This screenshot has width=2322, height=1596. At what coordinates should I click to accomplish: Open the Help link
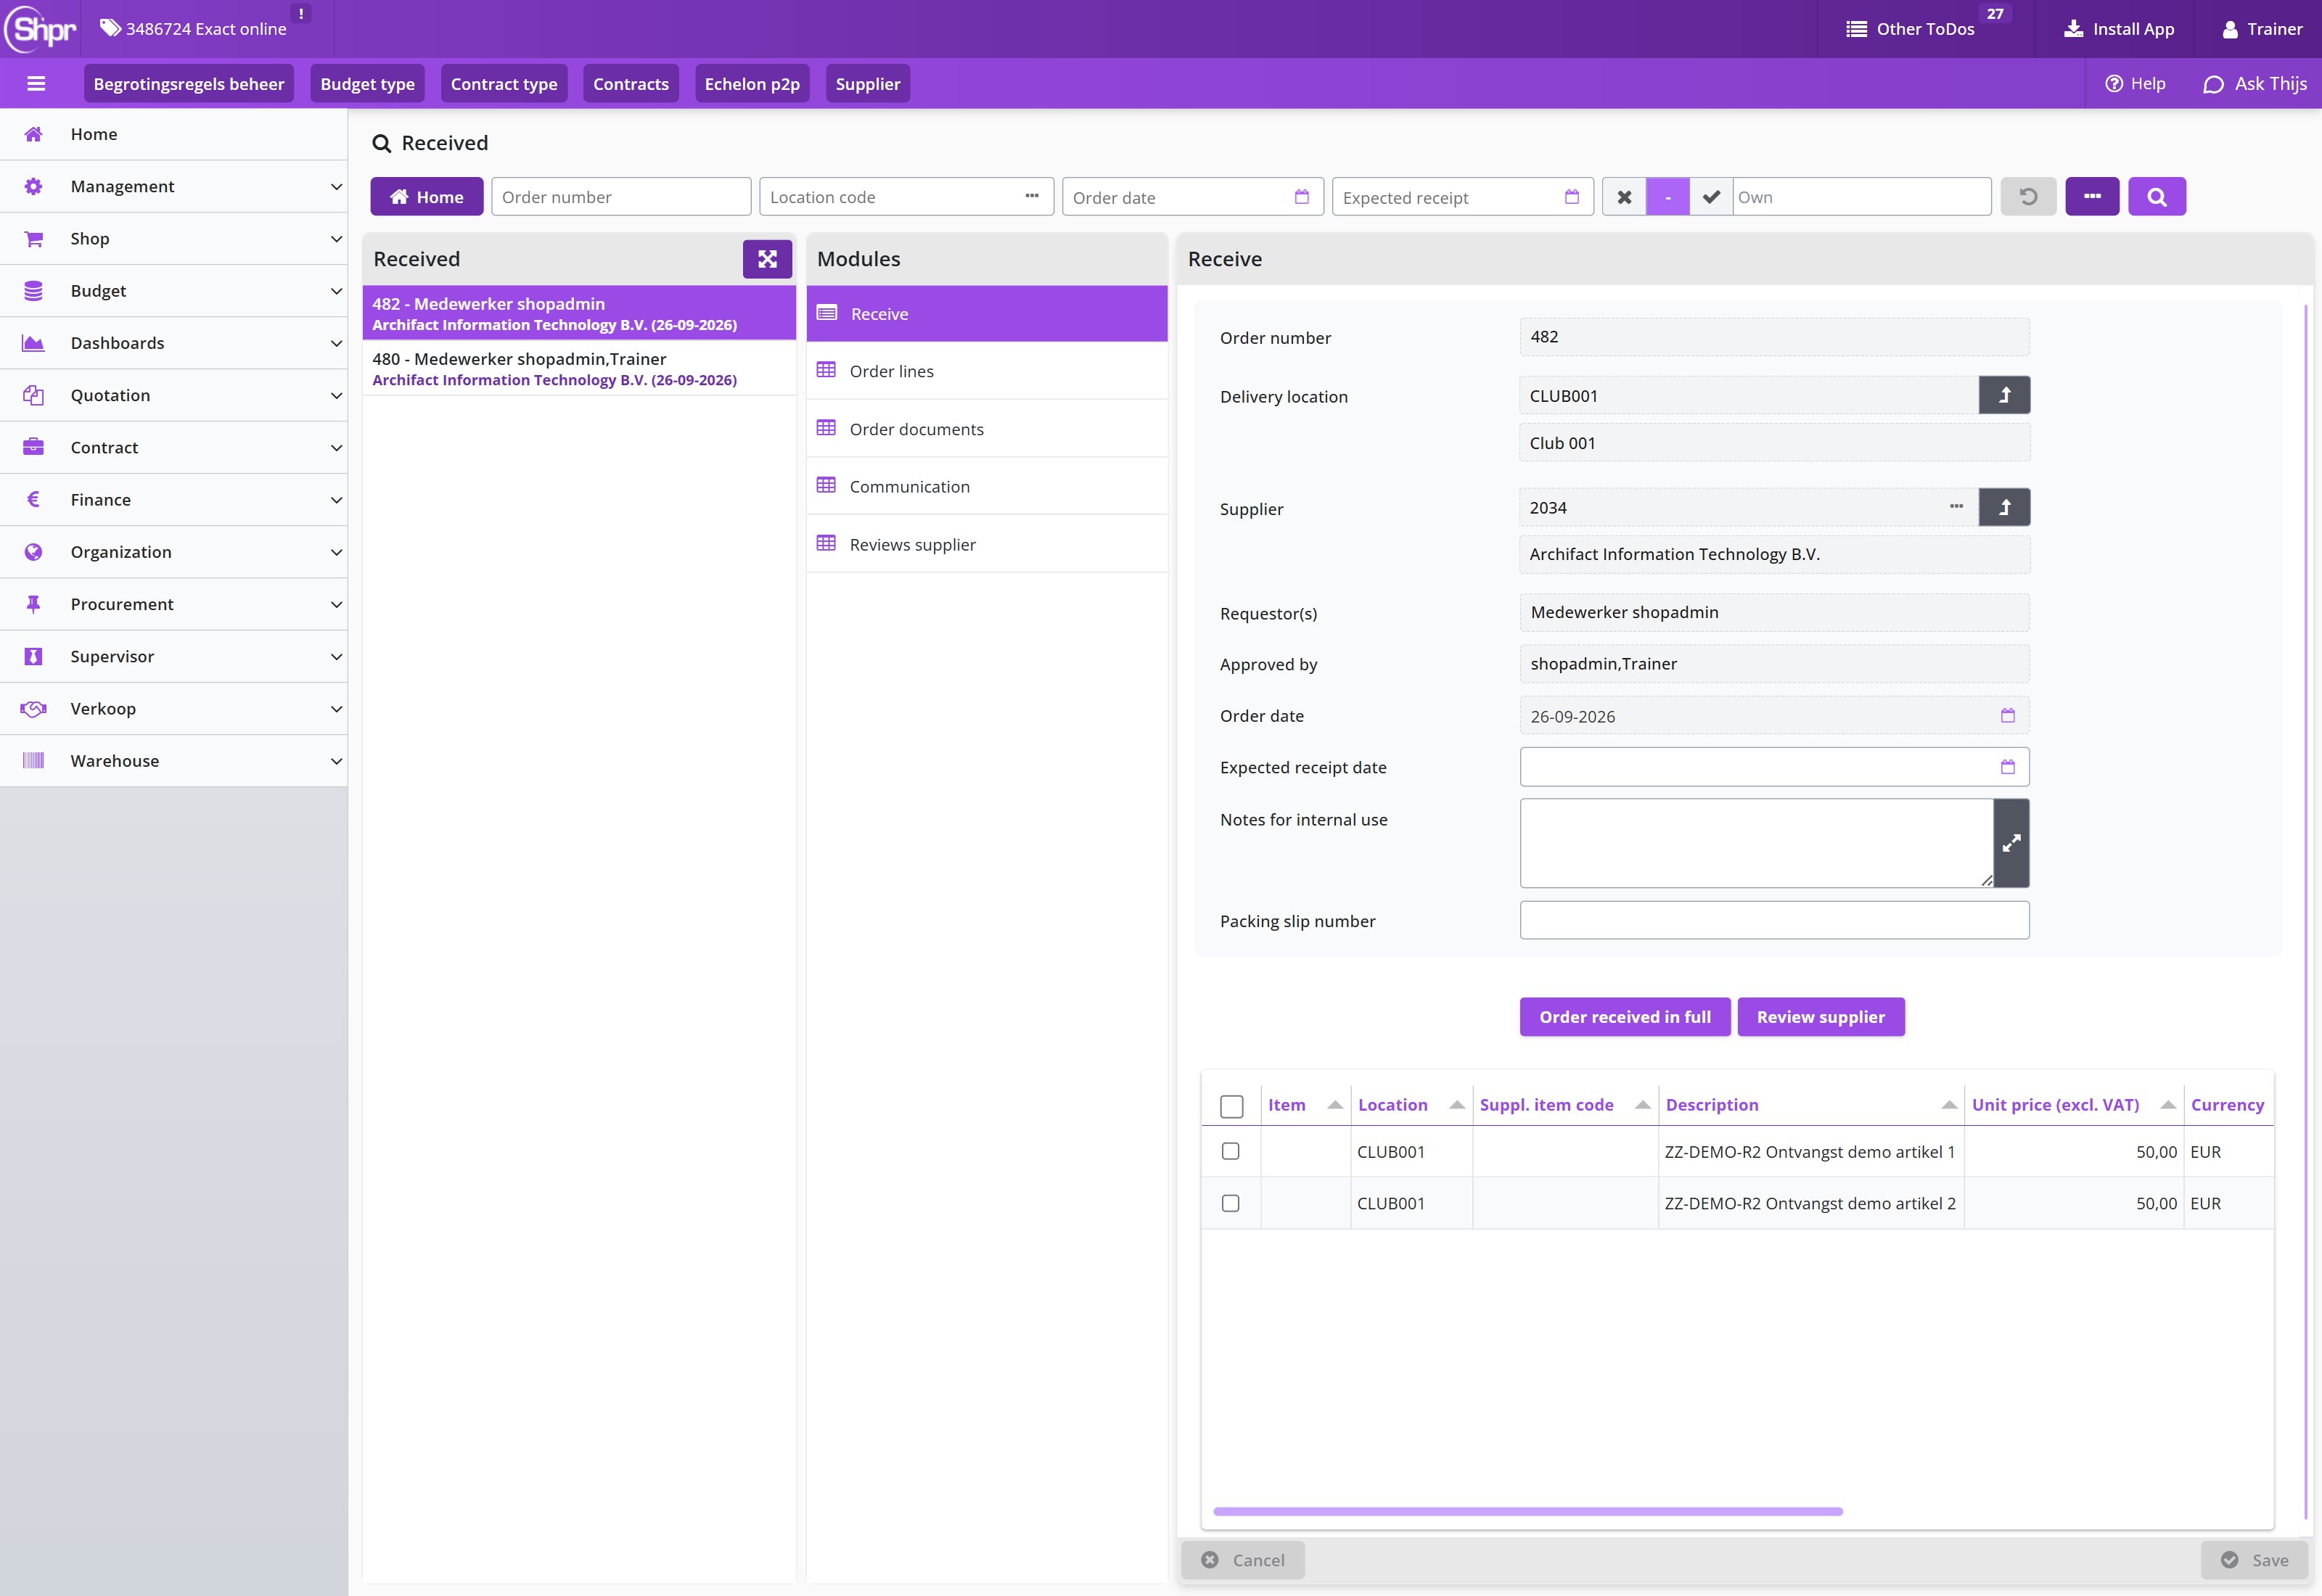(2135, 84)
